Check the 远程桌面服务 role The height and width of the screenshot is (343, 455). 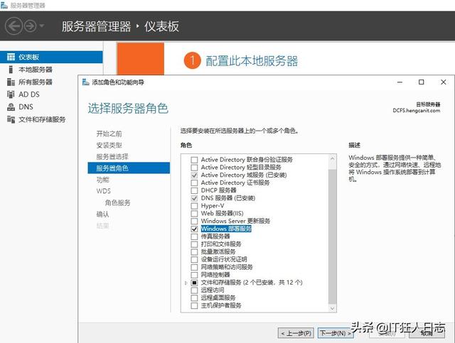click(x=194, y=298)
